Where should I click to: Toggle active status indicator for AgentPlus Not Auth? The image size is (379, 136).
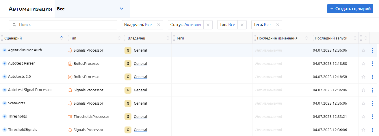5,50
